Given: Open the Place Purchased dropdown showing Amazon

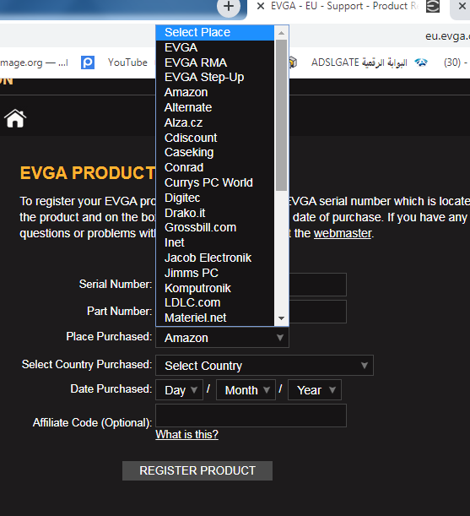Looking at the screenshot, I should pos(222,338).
